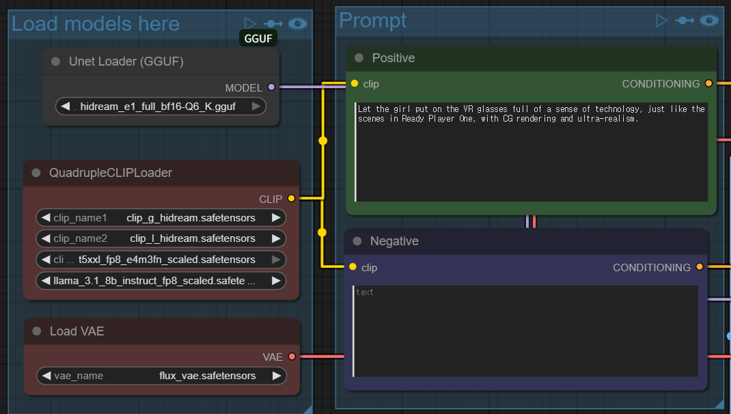Click the Load VAE node title
The image size is (731, 414).
[77, 331]
